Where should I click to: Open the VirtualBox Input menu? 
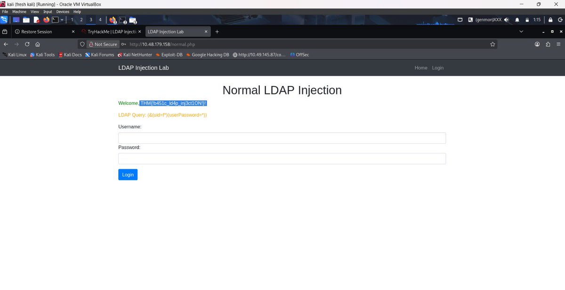(48, 12)
